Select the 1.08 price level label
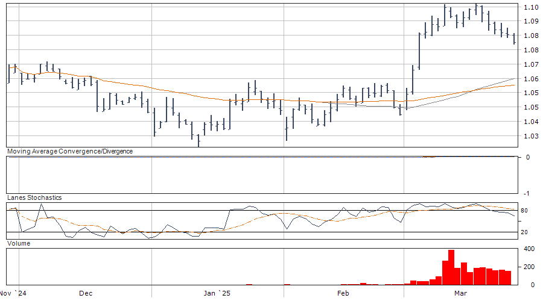This screenshot has width=543, height=301. coord(531,36)
